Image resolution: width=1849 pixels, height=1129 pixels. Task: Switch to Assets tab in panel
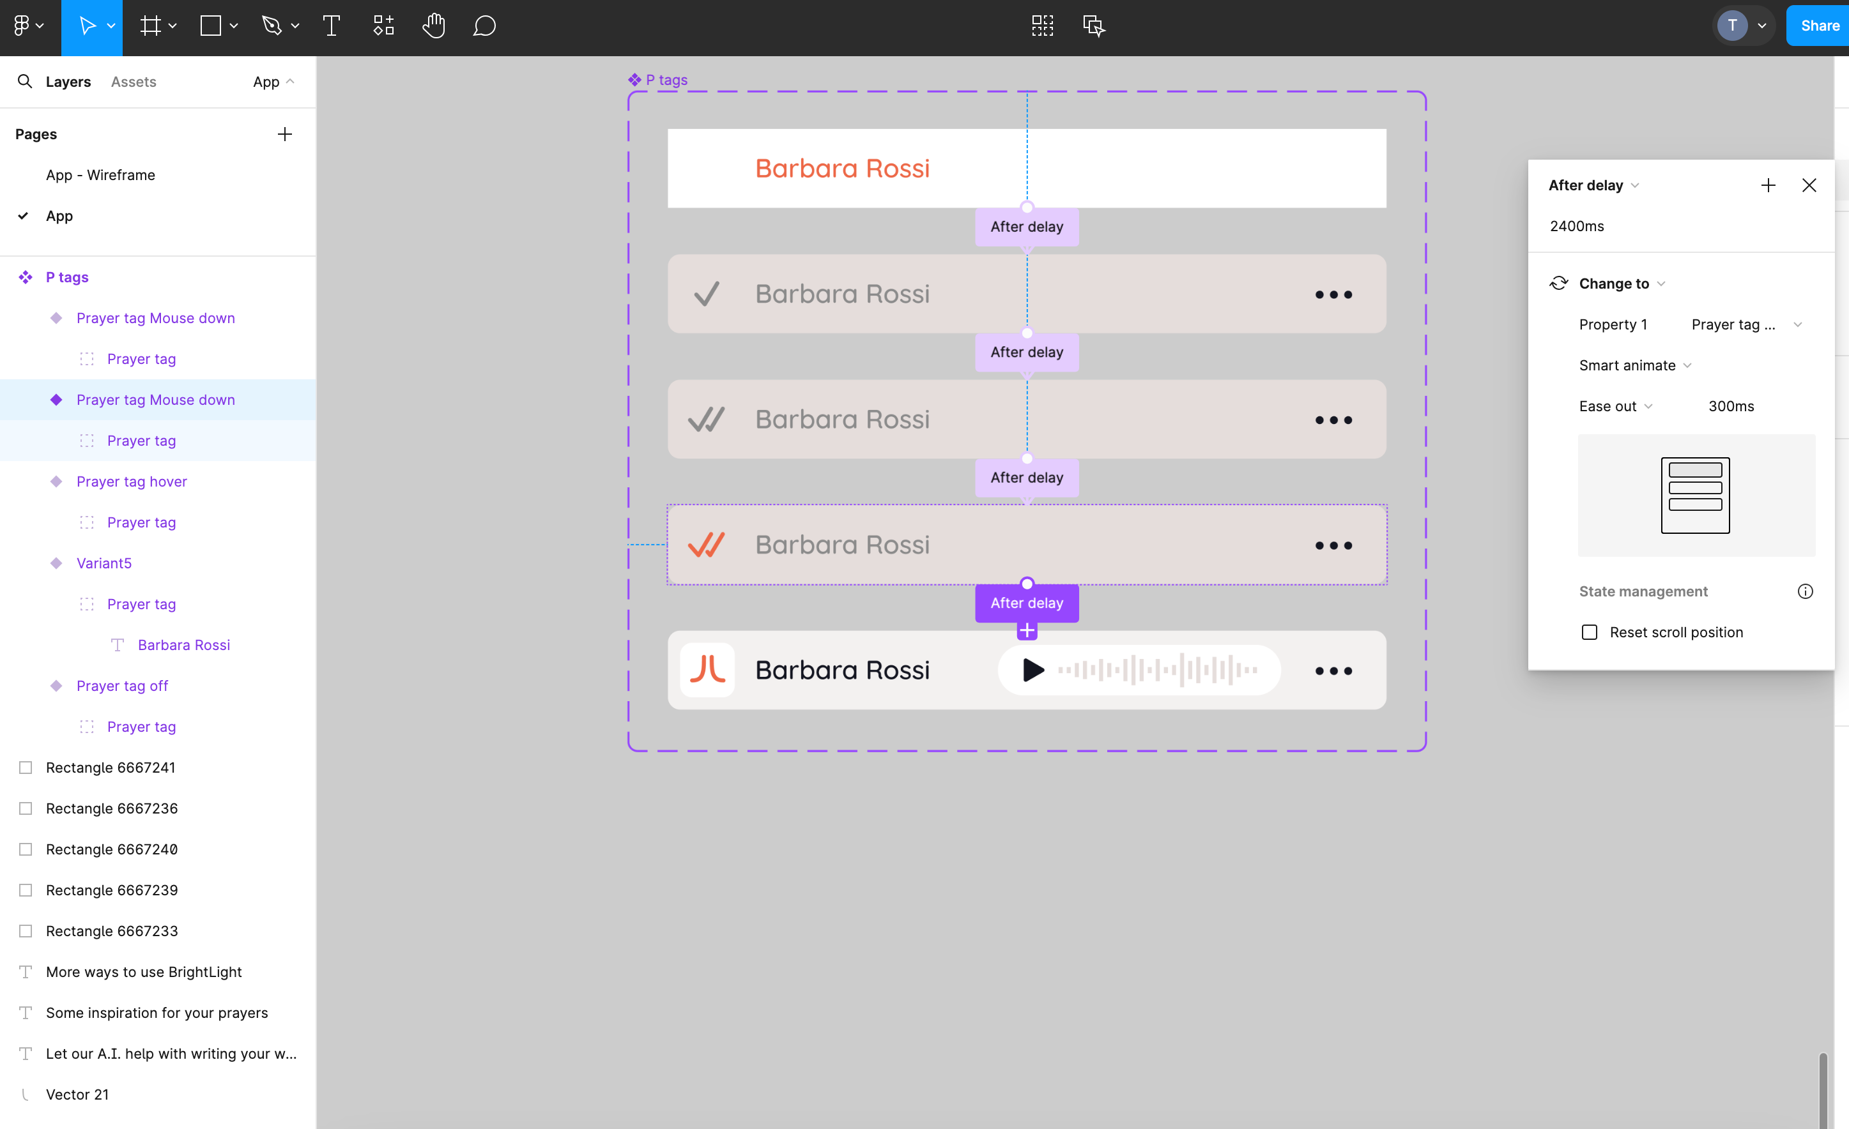[134, 83]
